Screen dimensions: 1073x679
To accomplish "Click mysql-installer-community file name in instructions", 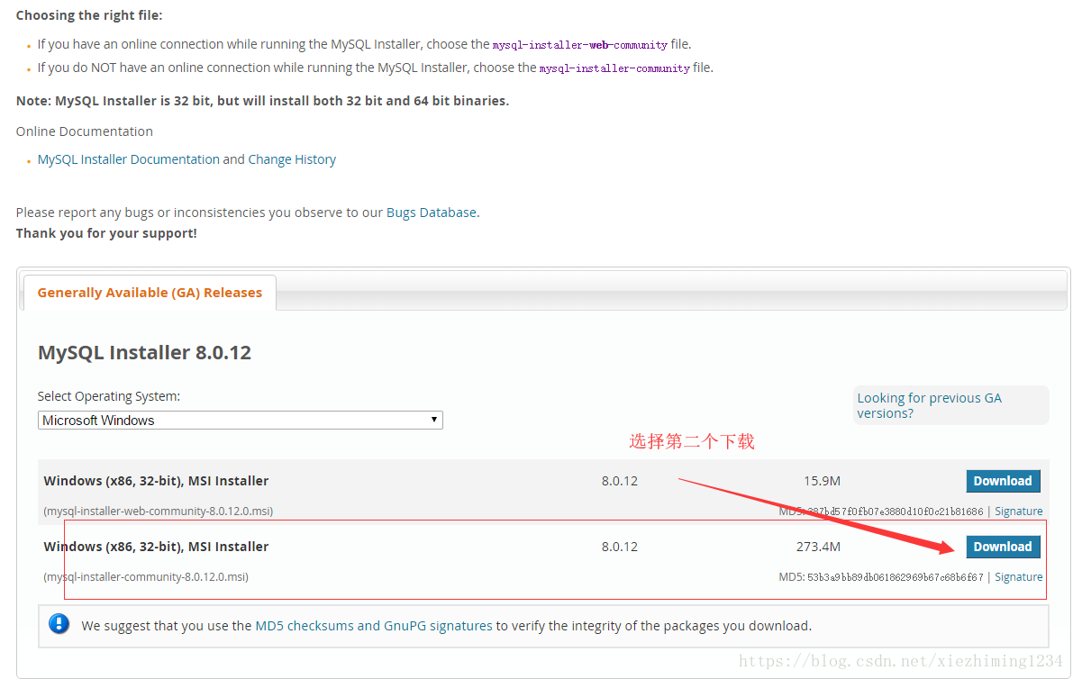I will [x=614, y=68].
